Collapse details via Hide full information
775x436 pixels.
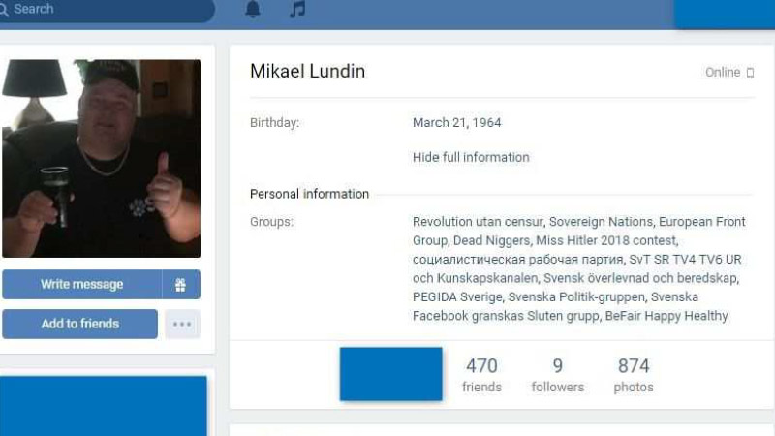click(471, 157)
